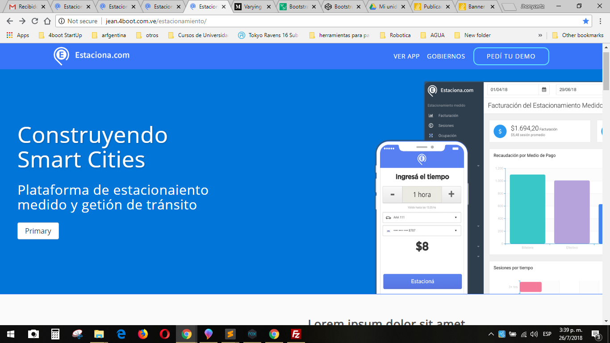Open the herramientas para pa bookmark folder
Viewport: 610px width, 343px height.
pos(339,35)
